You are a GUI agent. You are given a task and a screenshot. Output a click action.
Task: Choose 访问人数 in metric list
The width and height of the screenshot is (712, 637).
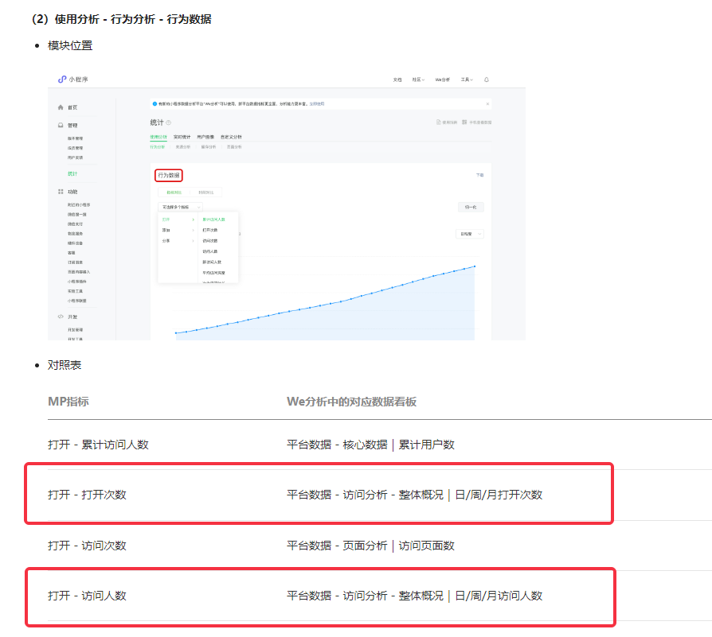pos(210,251)
